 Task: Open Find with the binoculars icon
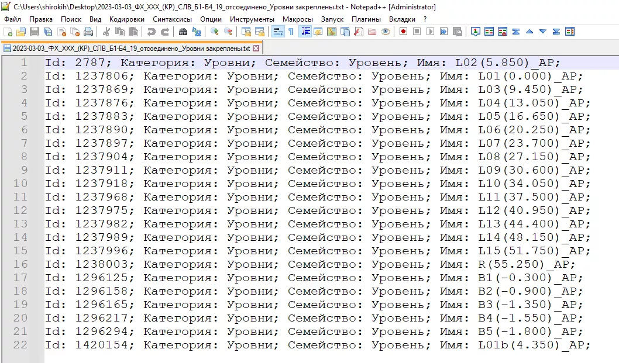coord(183,32)
